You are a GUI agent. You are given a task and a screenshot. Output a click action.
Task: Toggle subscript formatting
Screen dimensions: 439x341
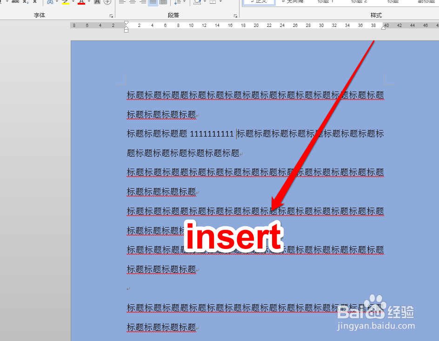tap(26, 2)
